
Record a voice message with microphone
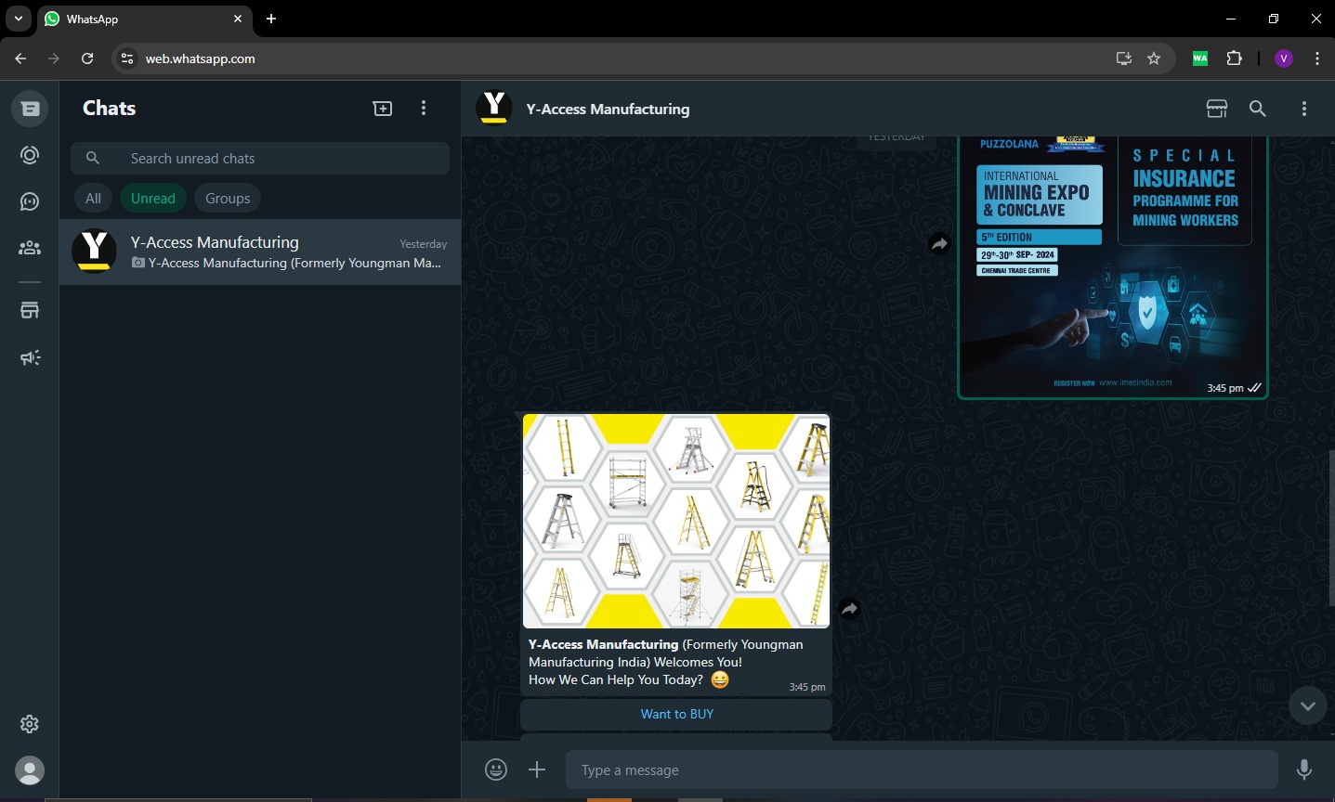(x=1304, y=770)
